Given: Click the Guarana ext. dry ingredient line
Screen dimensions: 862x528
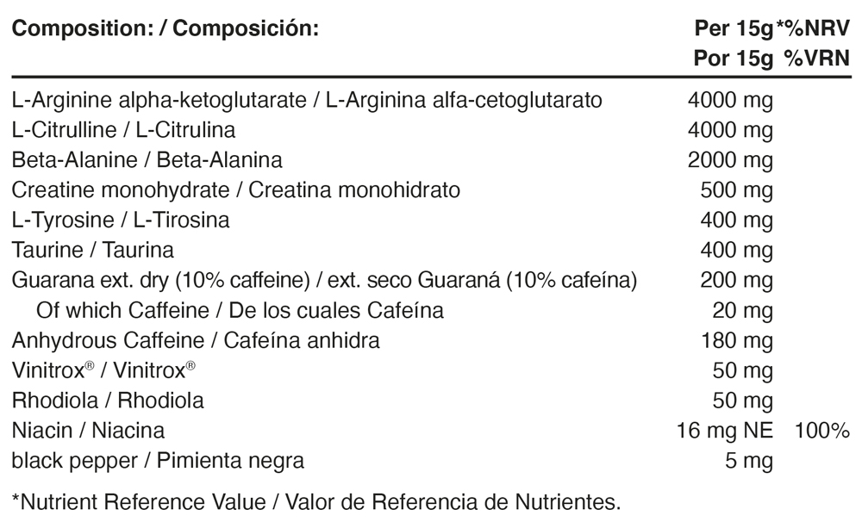Looking at the screenshot, I should tap(324, 280).
